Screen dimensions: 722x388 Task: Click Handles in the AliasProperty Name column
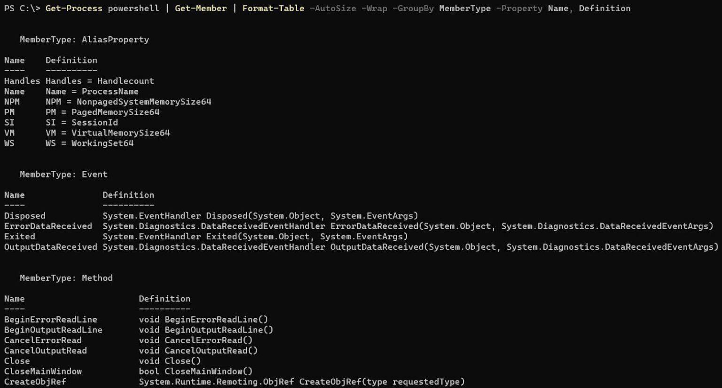click(x=22, y=81)
